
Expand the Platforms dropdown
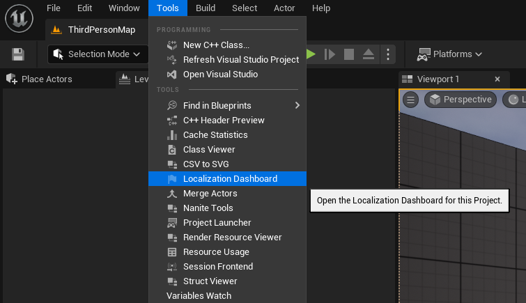coord(449,54)
